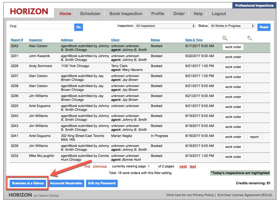Sort table by Date & Time column
280x203 pixels.
click(x=194, y=40)
